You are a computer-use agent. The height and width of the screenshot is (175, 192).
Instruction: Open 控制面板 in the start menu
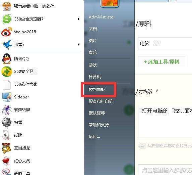[x=97, y=90]
